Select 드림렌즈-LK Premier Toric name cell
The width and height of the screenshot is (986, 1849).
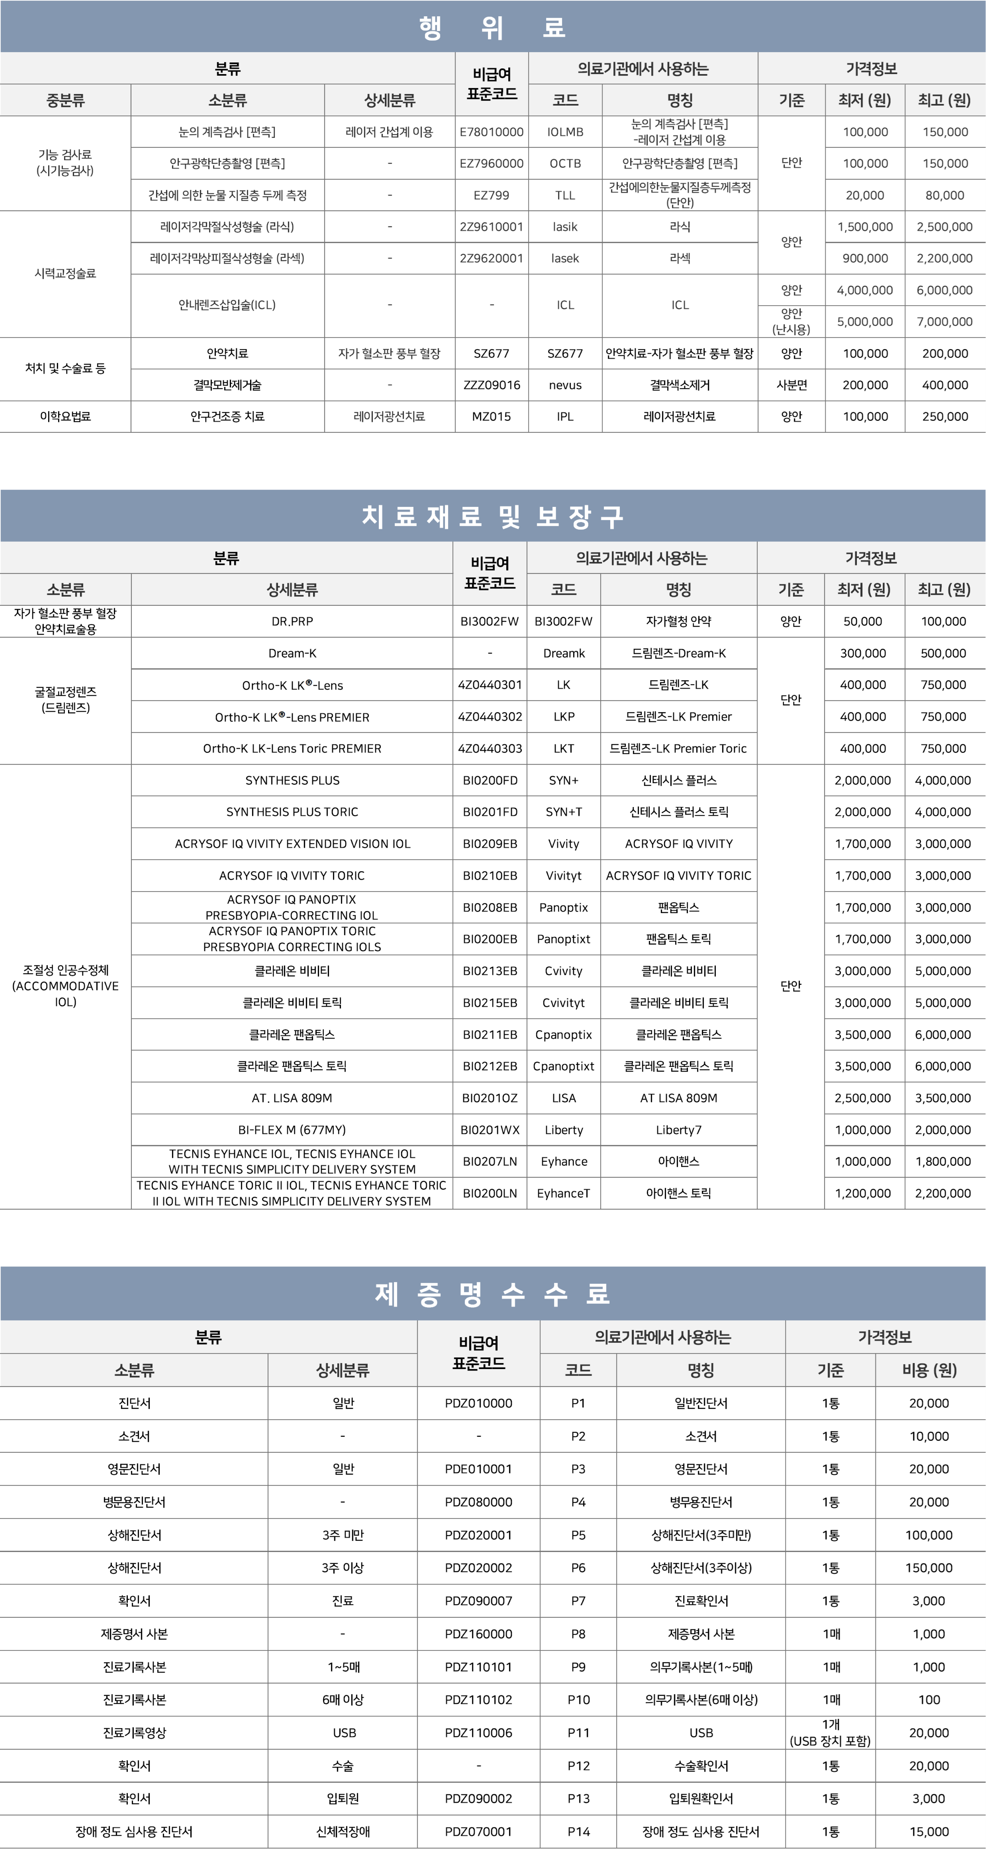(x=679, y=749)
